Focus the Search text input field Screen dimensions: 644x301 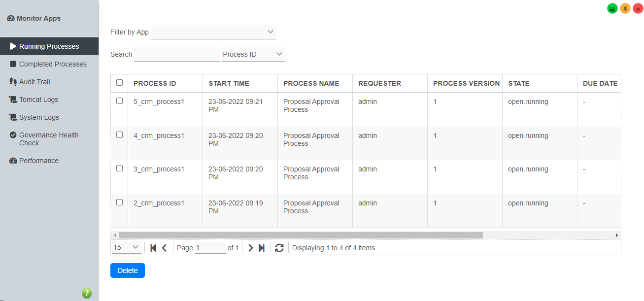pos(176,54)
